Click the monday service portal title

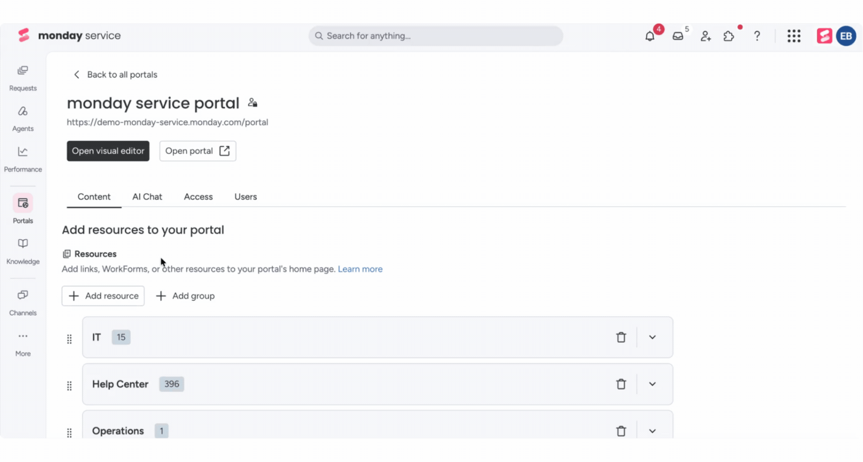(153, 103)
